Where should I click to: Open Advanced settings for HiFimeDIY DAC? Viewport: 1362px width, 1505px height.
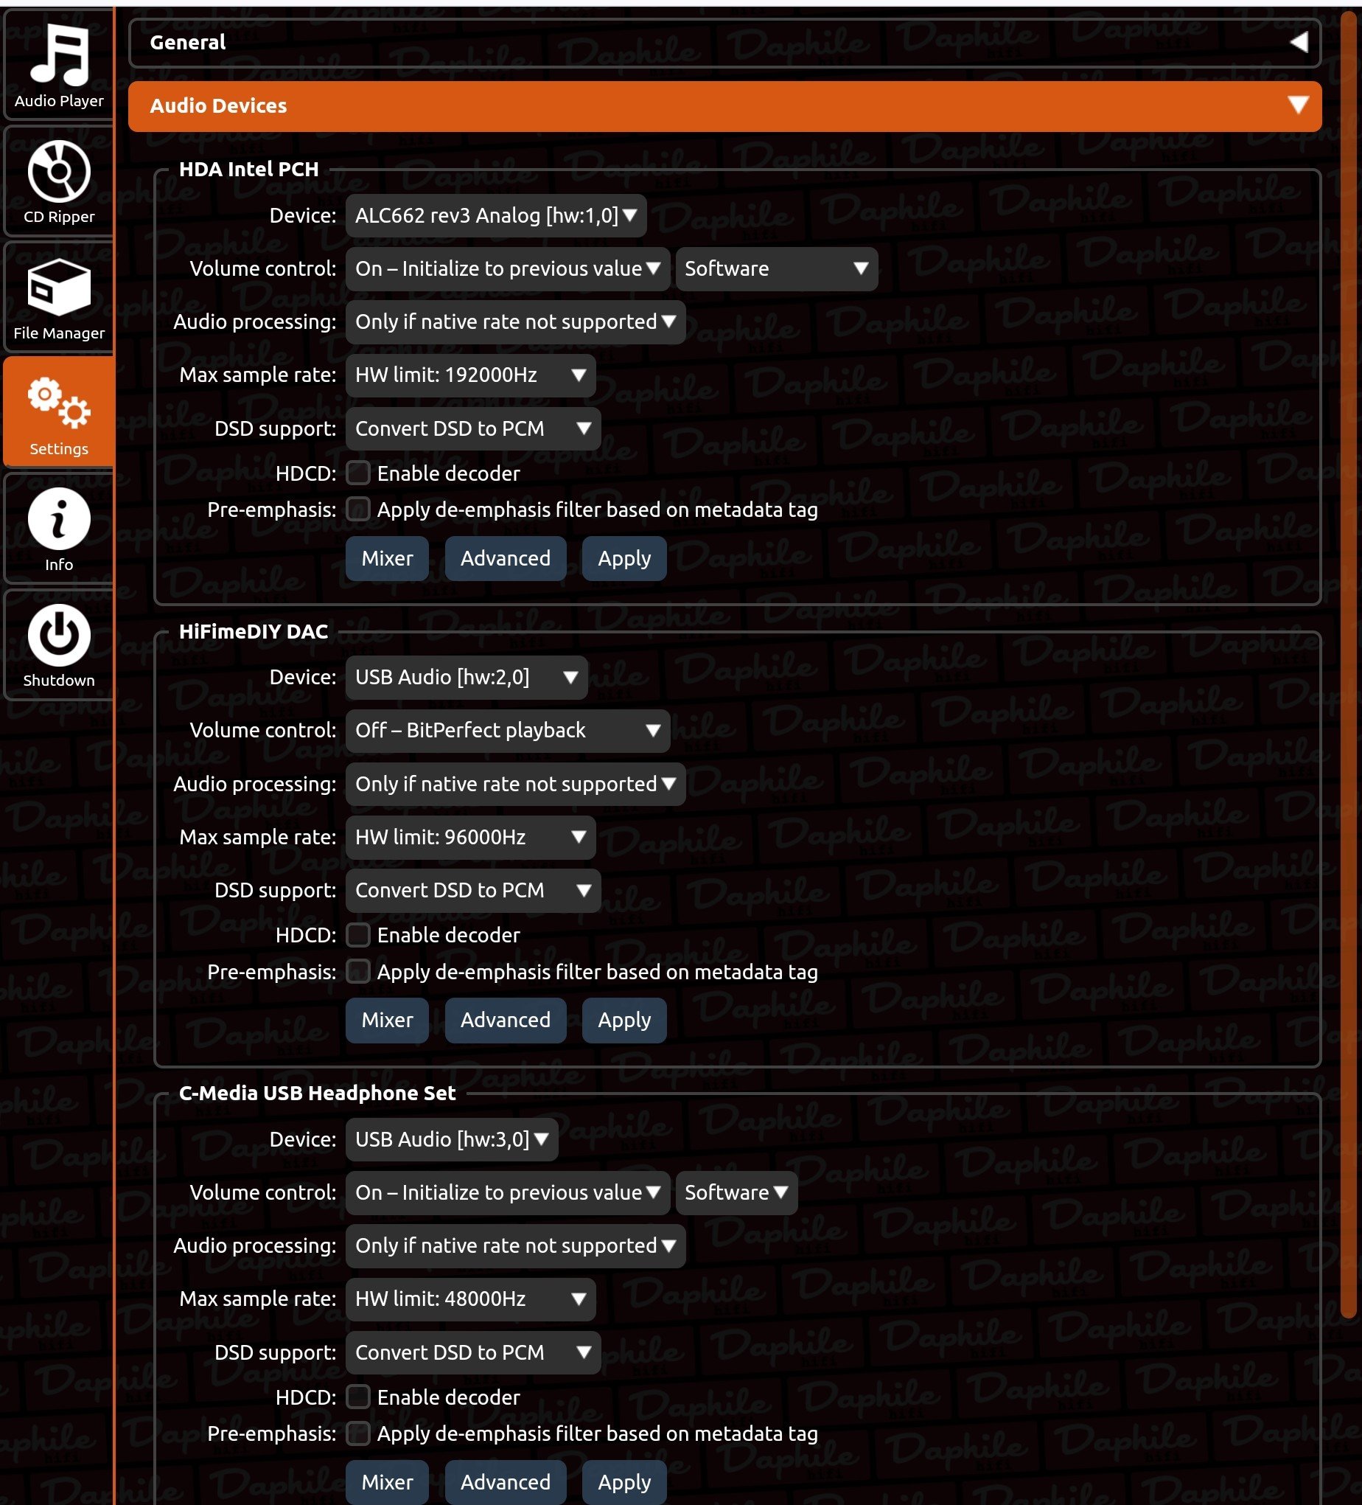(506, 1020)
